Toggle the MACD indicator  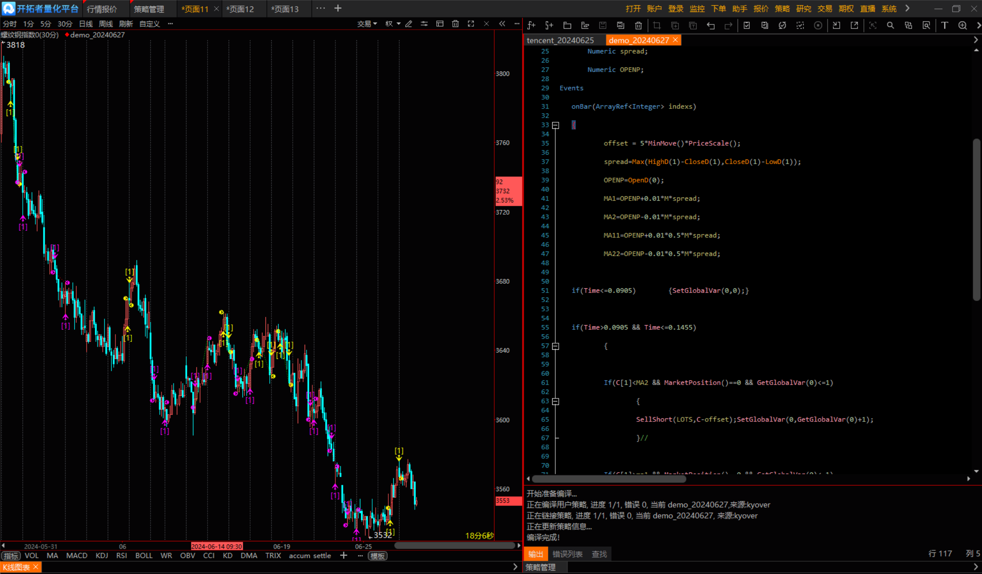(77, 556)
